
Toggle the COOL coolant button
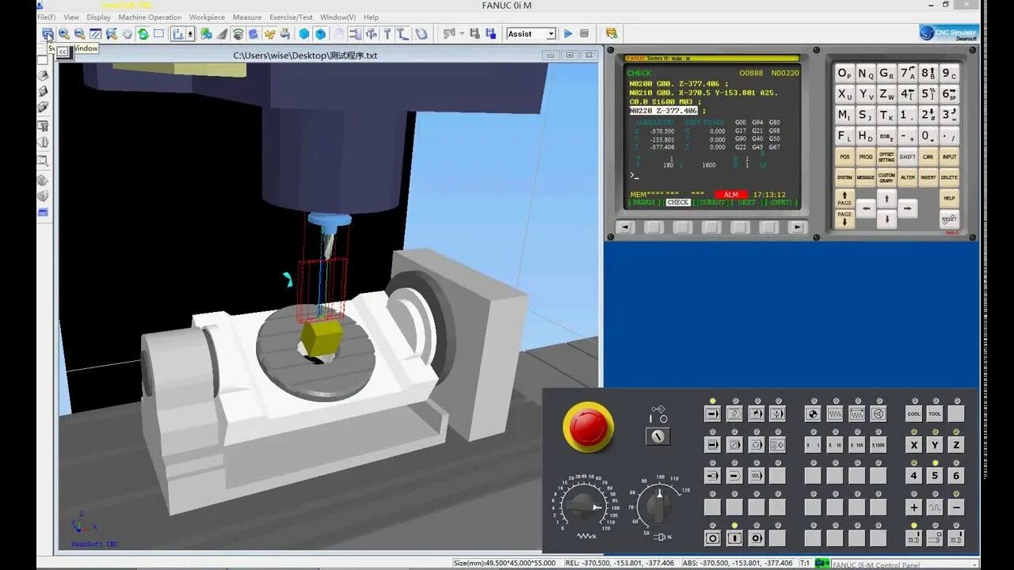click(x=914, y=414)
